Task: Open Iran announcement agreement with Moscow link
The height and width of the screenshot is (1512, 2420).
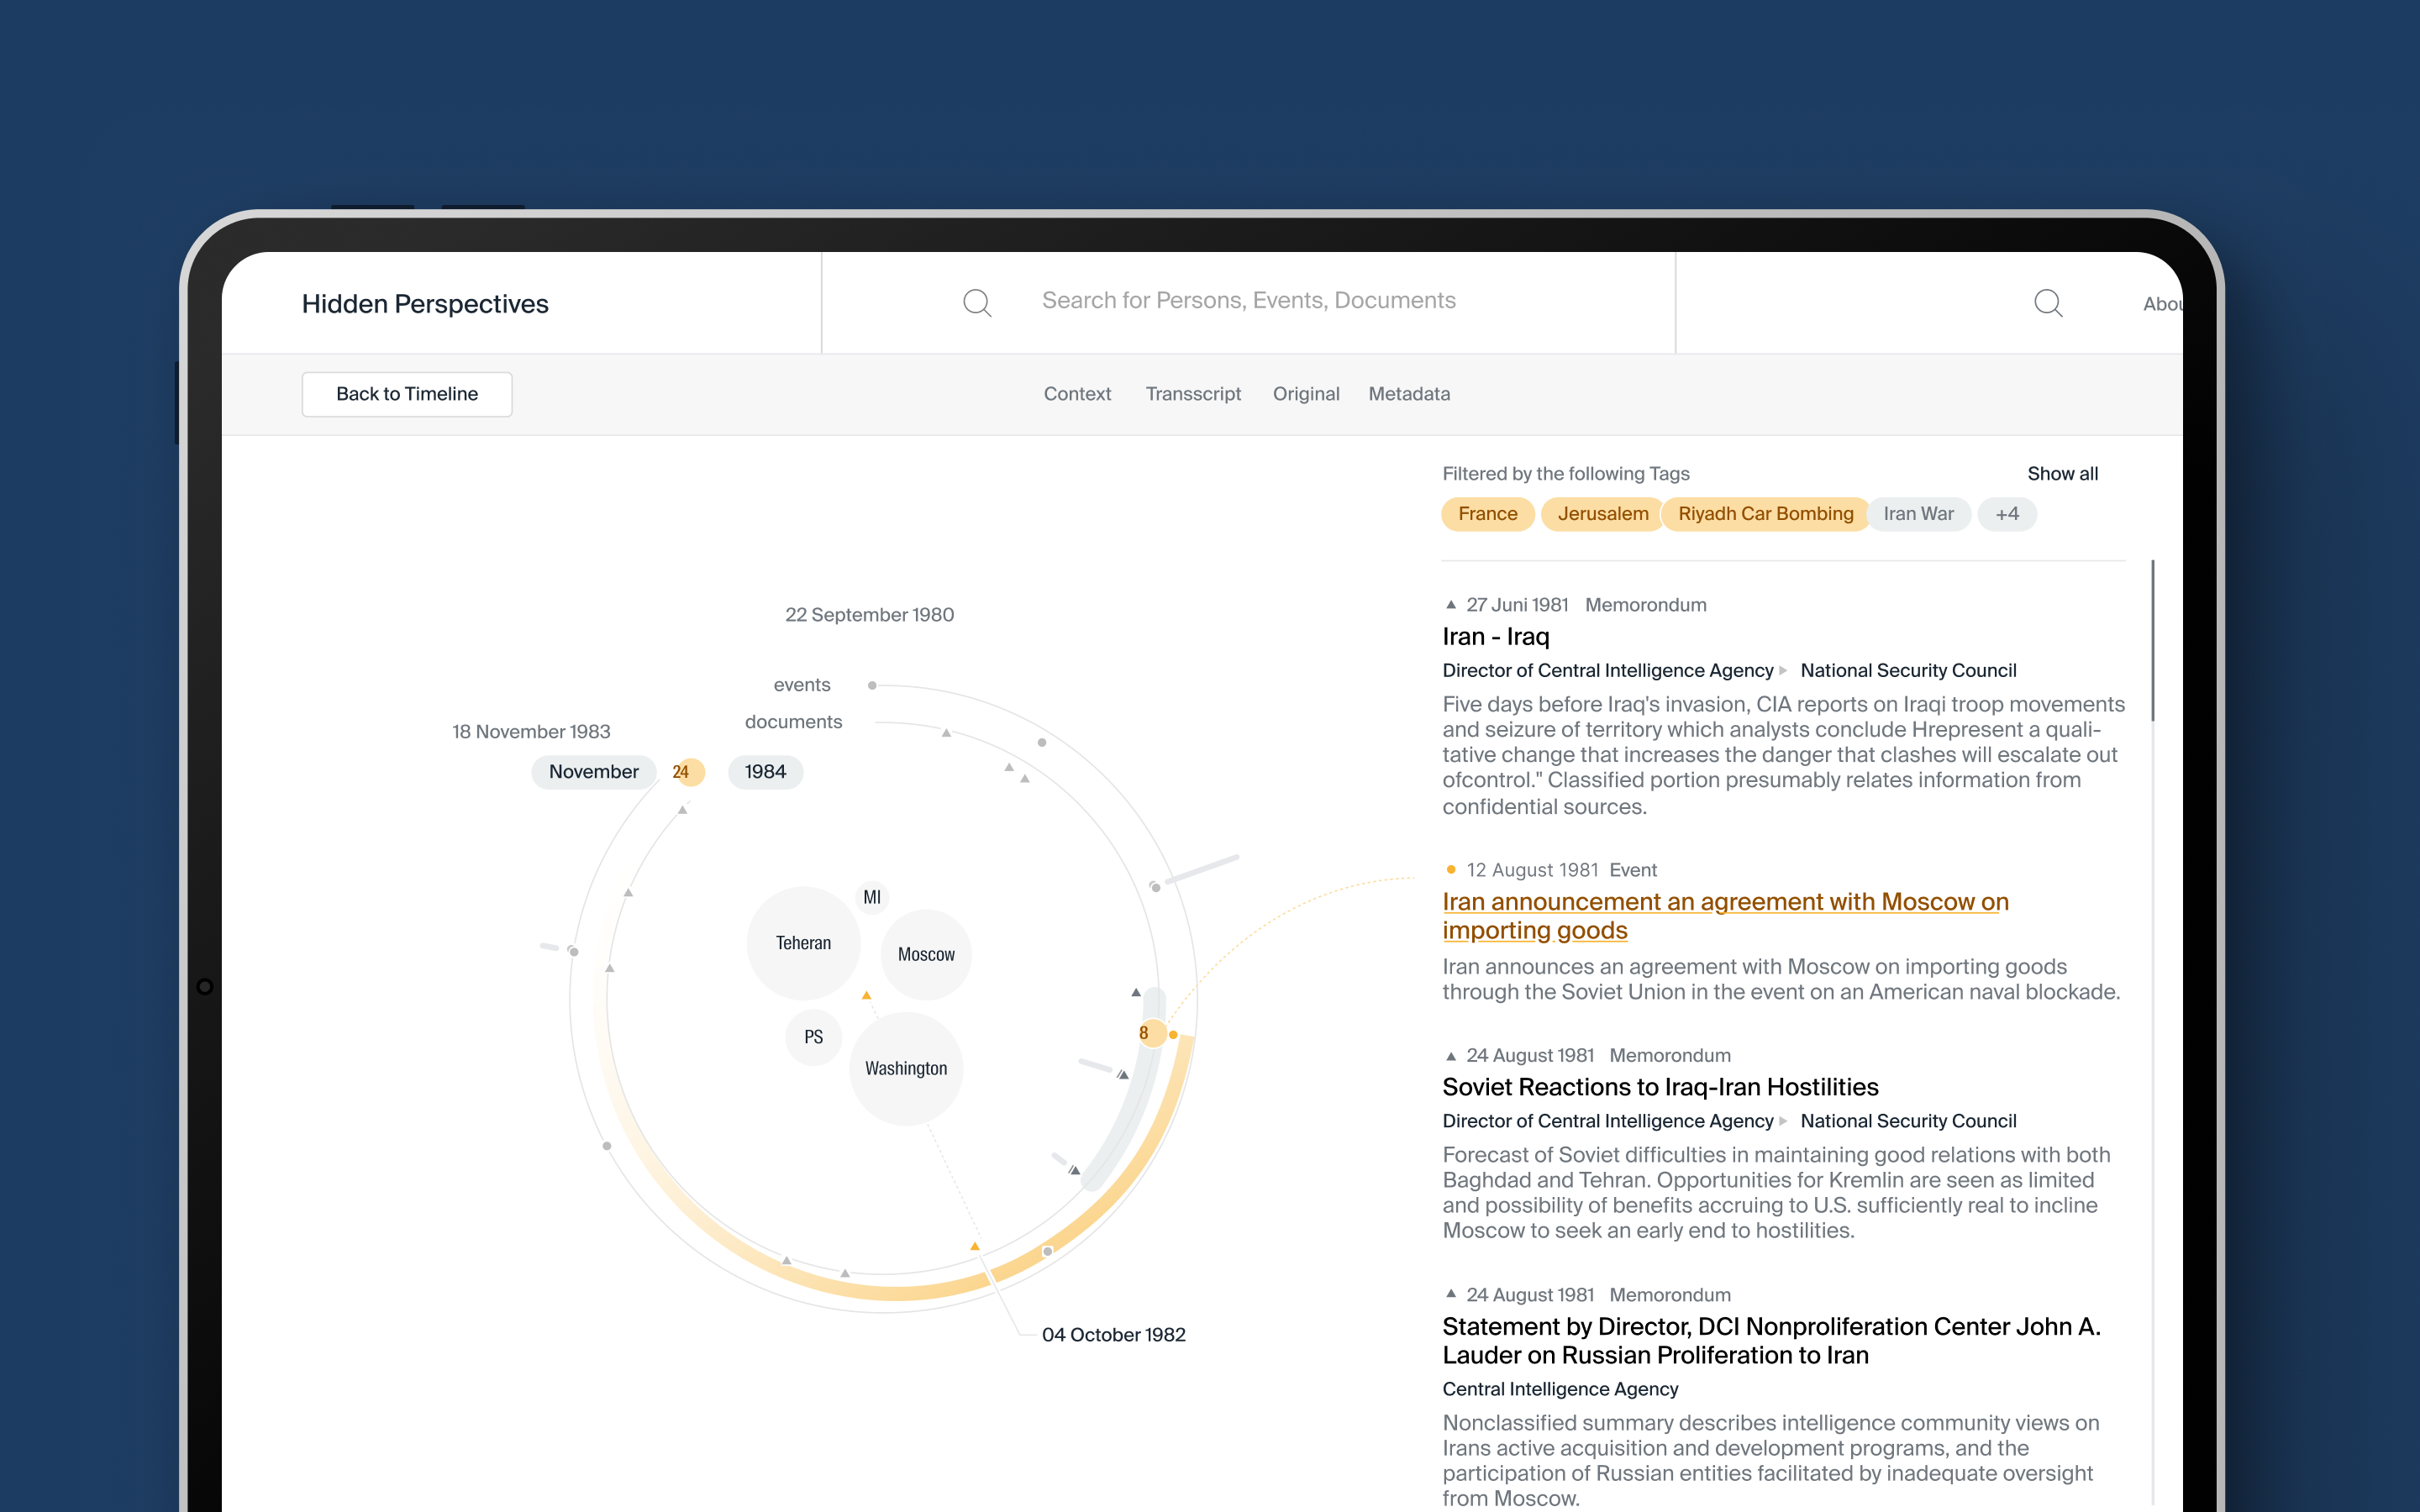Action: tap(1725, 916)
